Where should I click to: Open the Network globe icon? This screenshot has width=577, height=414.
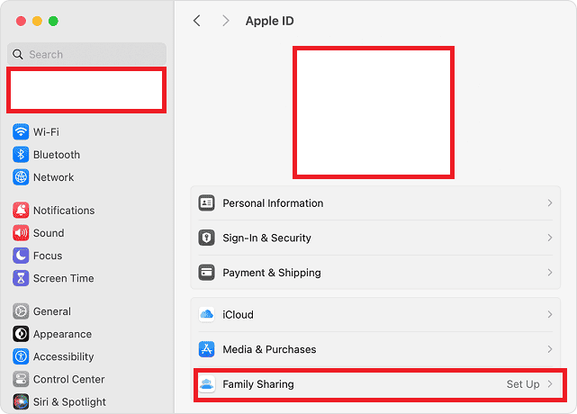coord(21,177)
